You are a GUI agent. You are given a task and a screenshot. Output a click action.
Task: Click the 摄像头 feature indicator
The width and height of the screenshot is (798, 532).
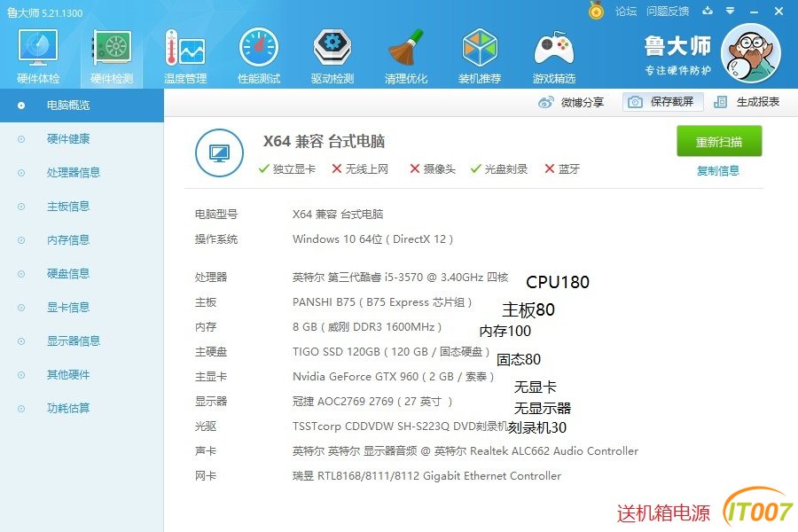(x=433, y=169)
